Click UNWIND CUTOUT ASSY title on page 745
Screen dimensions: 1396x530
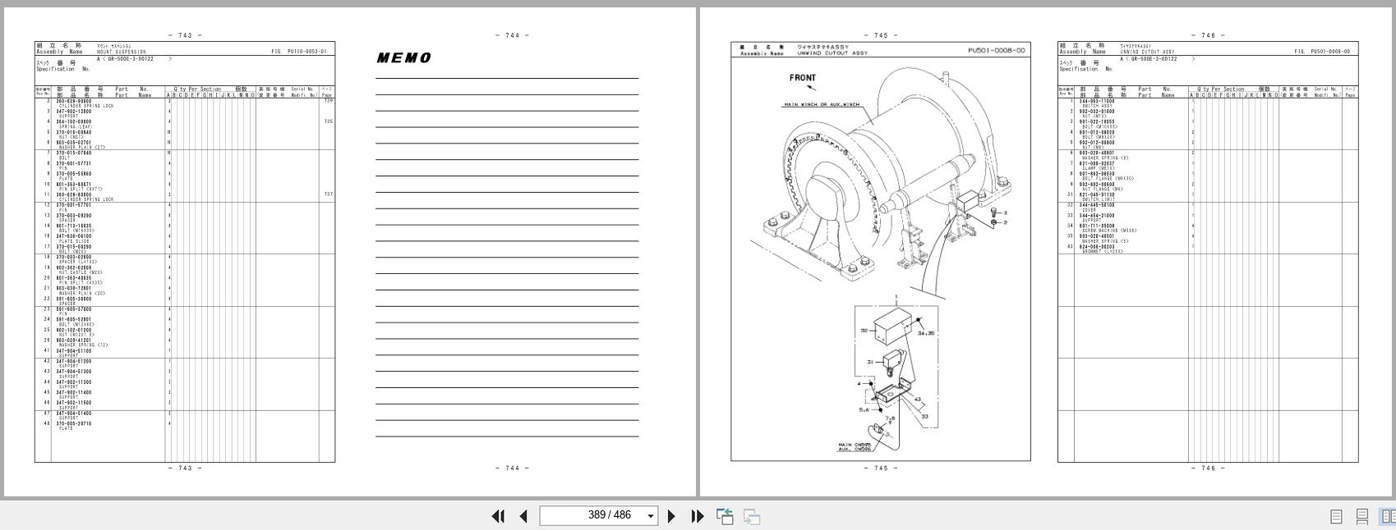832,53
